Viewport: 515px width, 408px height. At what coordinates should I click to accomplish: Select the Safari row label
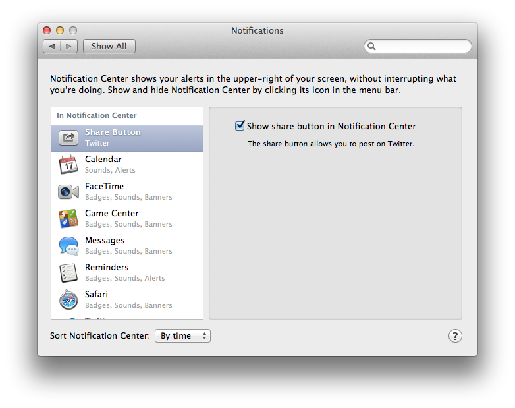pos(96,294)
